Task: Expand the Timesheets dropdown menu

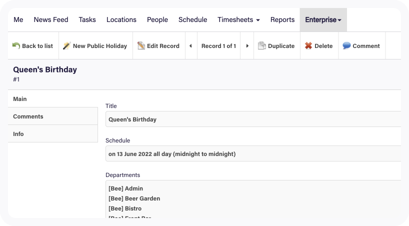Action: (238, 20)
